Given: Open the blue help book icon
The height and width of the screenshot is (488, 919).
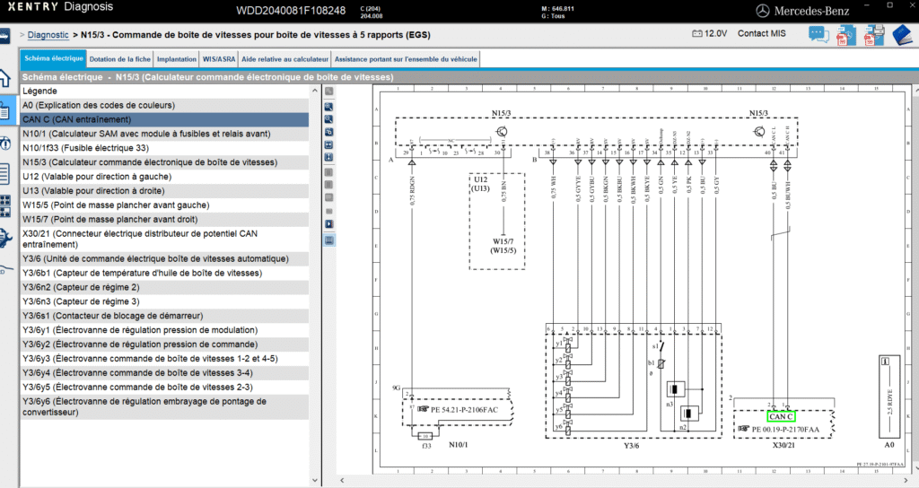Looking at the screenshot, I should [901, 35].
